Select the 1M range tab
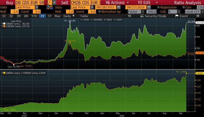 pyautogui.click(x=18, y=16)
